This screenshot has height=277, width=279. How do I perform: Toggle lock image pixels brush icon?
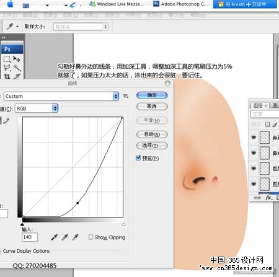click(275, 124)
